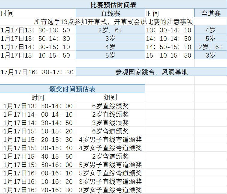This screenshot has width=227, height=194.
Task: Select the 1月17日16：20-16：30 time cell
Action: coord(38,190)
